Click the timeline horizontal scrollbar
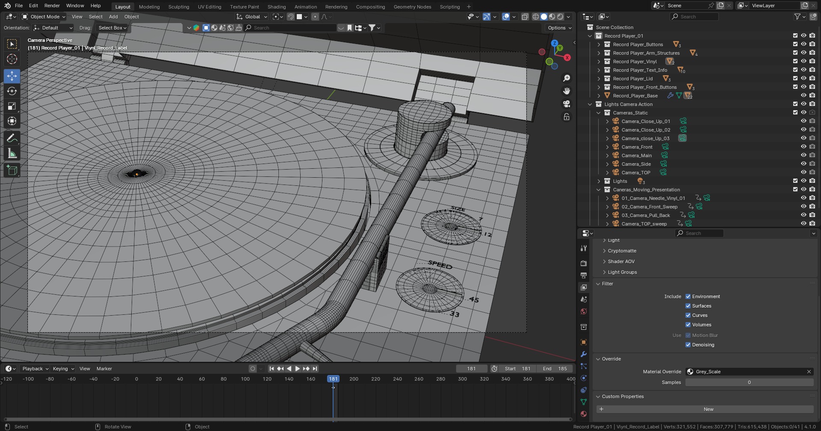 click(x=288, y=419)
